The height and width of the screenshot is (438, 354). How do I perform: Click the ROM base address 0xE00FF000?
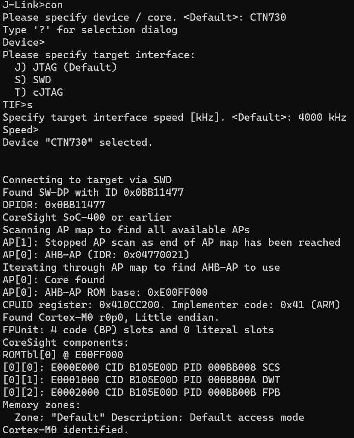tap(177, 292)
